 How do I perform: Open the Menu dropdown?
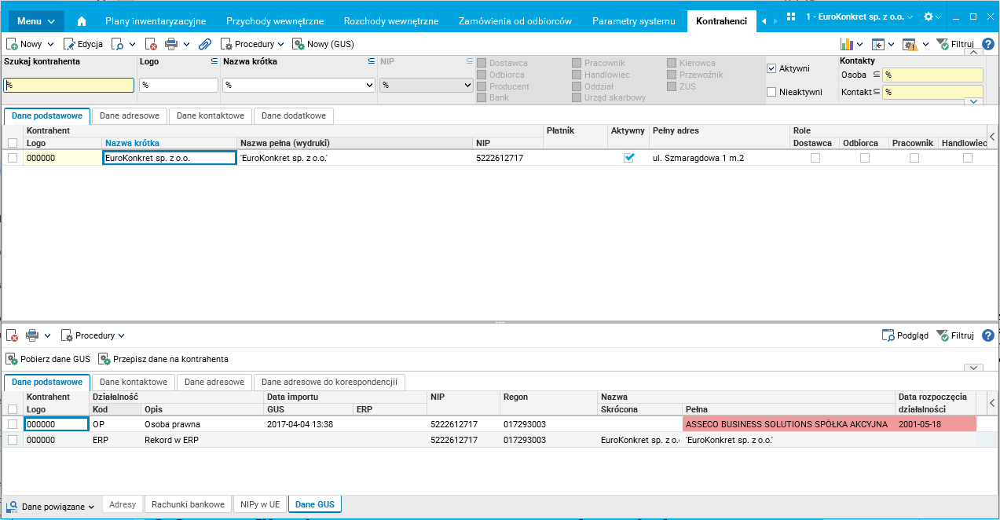[x=36, y=21]
